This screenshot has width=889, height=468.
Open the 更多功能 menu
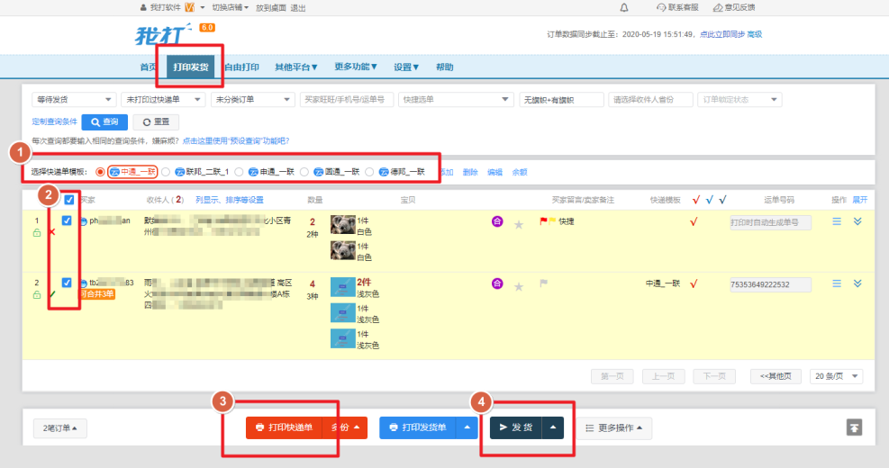356,67
